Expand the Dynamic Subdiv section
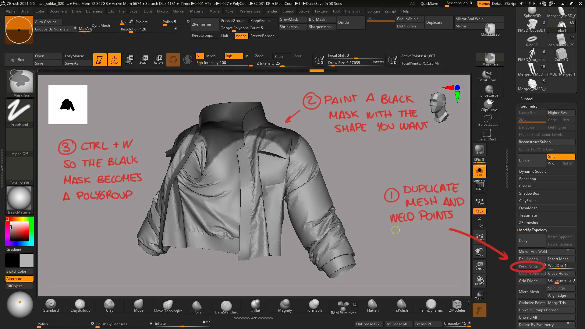Viewport: 585px width, 329px height. coord(533,172)
